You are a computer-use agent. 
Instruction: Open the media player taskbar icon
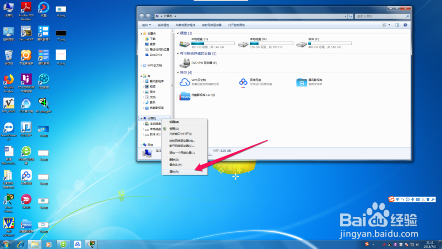[x=49, y=244]
